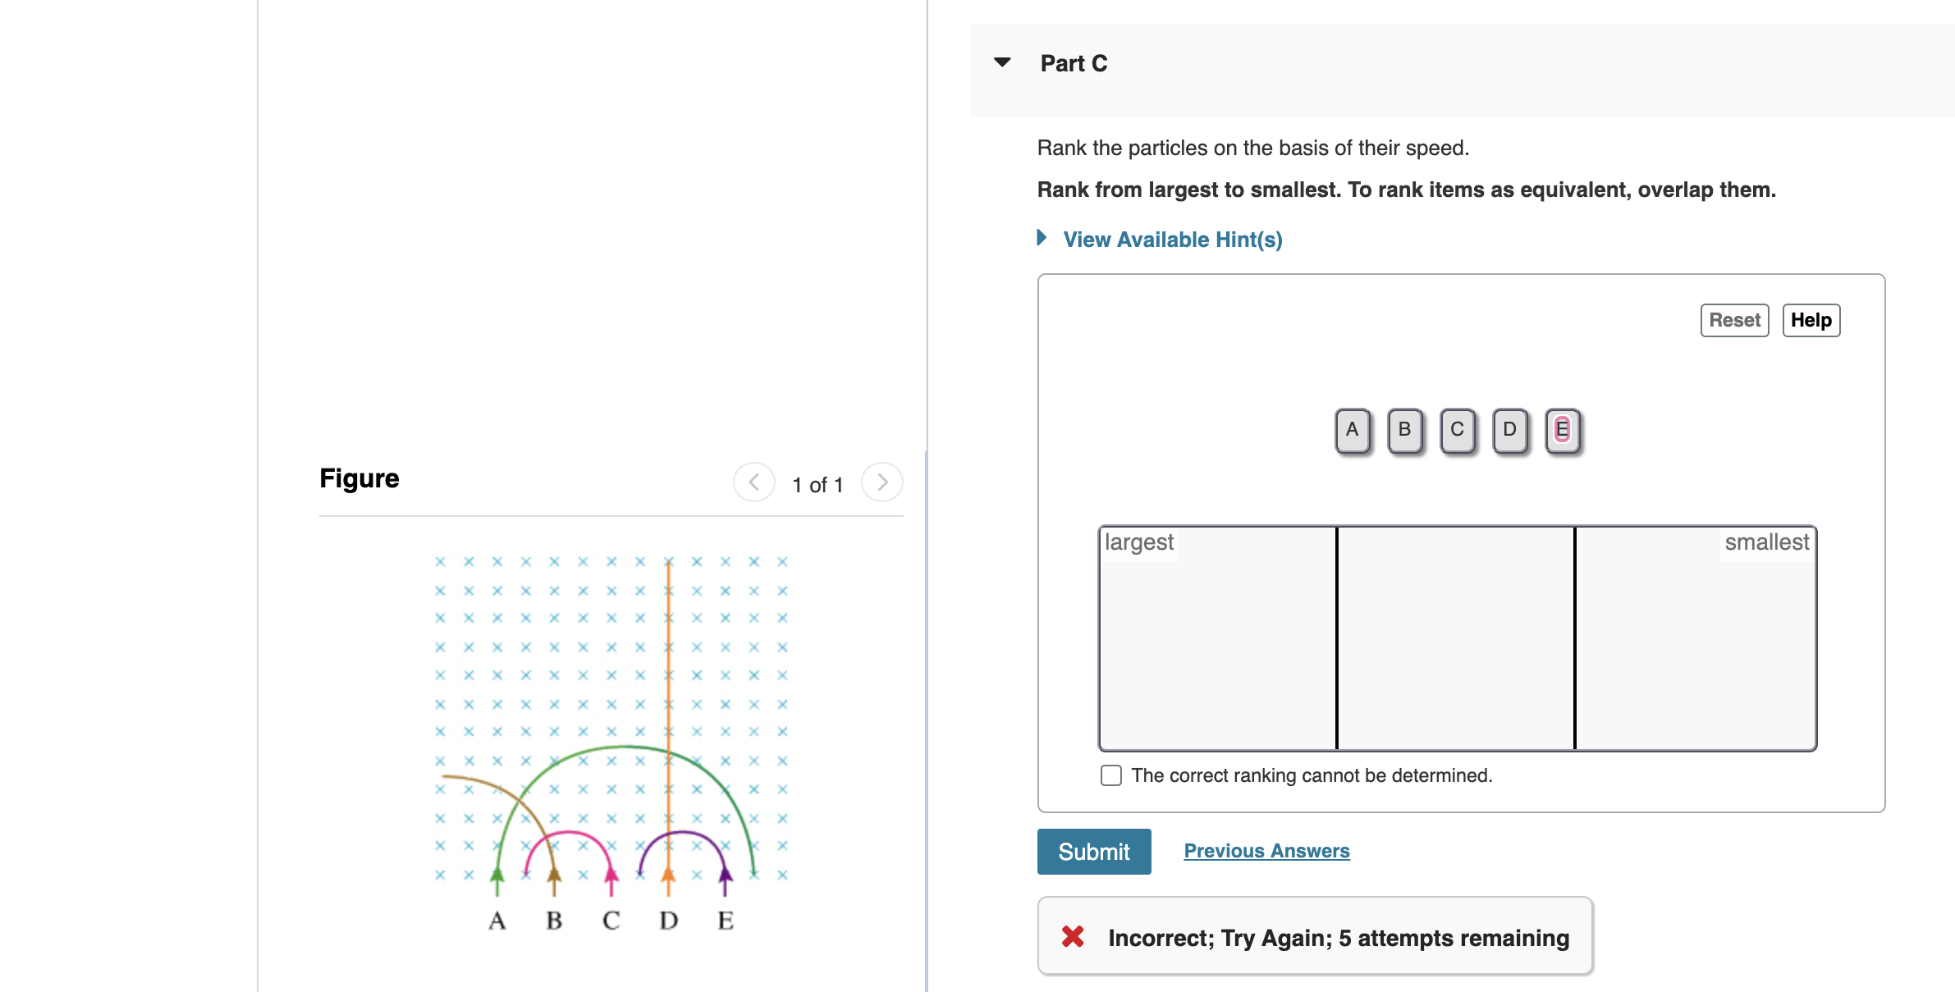This screenshot has height=992, width=1955.
Task: Open Previous Answers
Action: coord(1266,851)
